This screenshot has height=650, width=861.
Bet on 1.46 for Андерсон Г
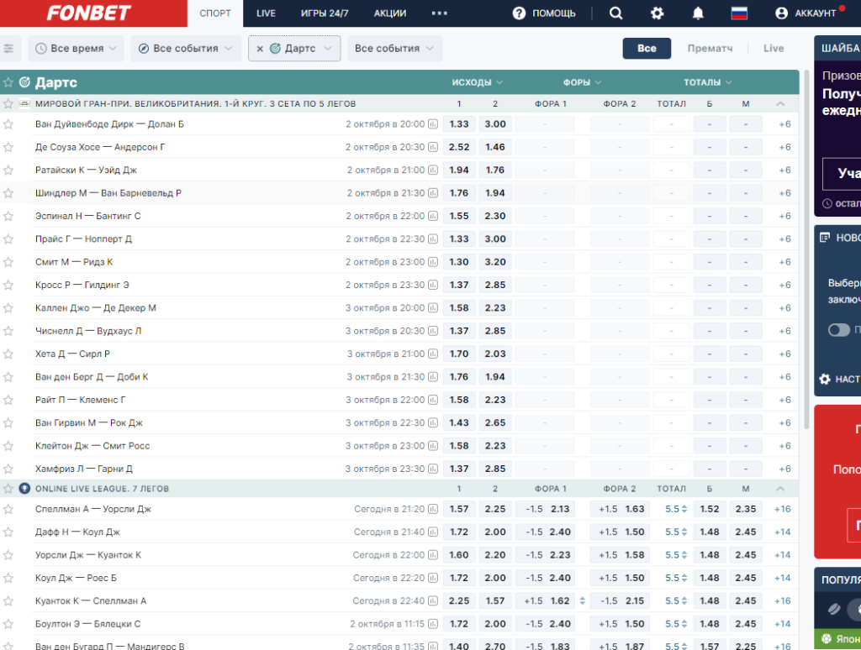(x=494, y=147)
